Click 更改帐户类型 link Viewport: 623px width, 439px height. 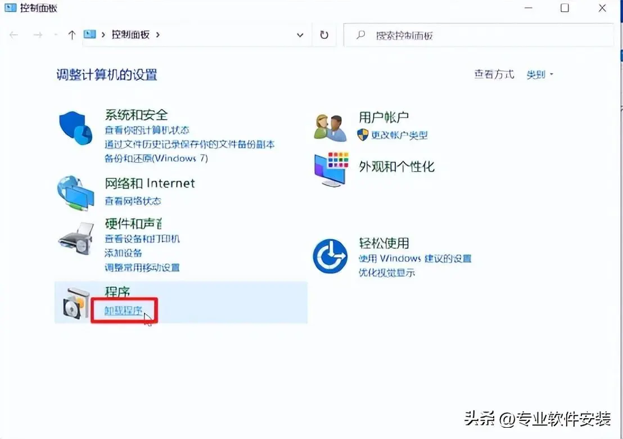399,135
